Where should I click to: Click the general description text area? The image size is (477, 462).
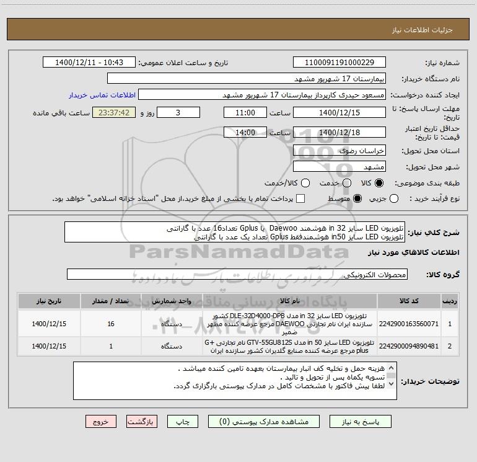tap(235, 232)
